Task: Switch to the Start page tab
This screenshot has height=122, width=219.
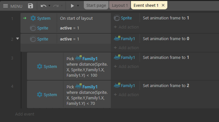Action: pos(96,5)
